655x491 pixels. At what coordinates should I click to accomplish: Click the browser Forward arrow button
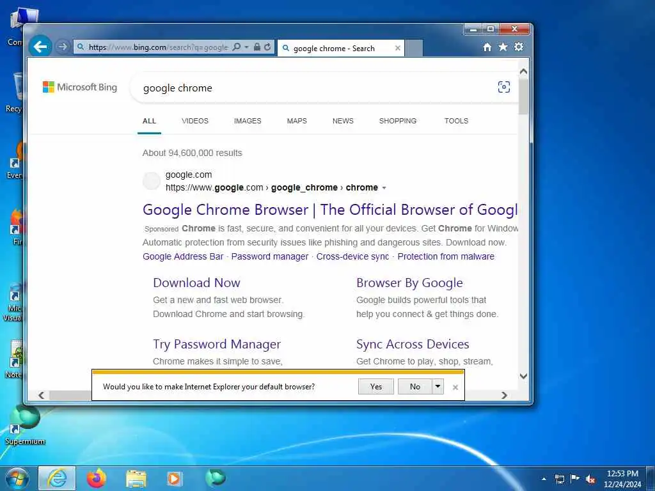tap(63, 47)
